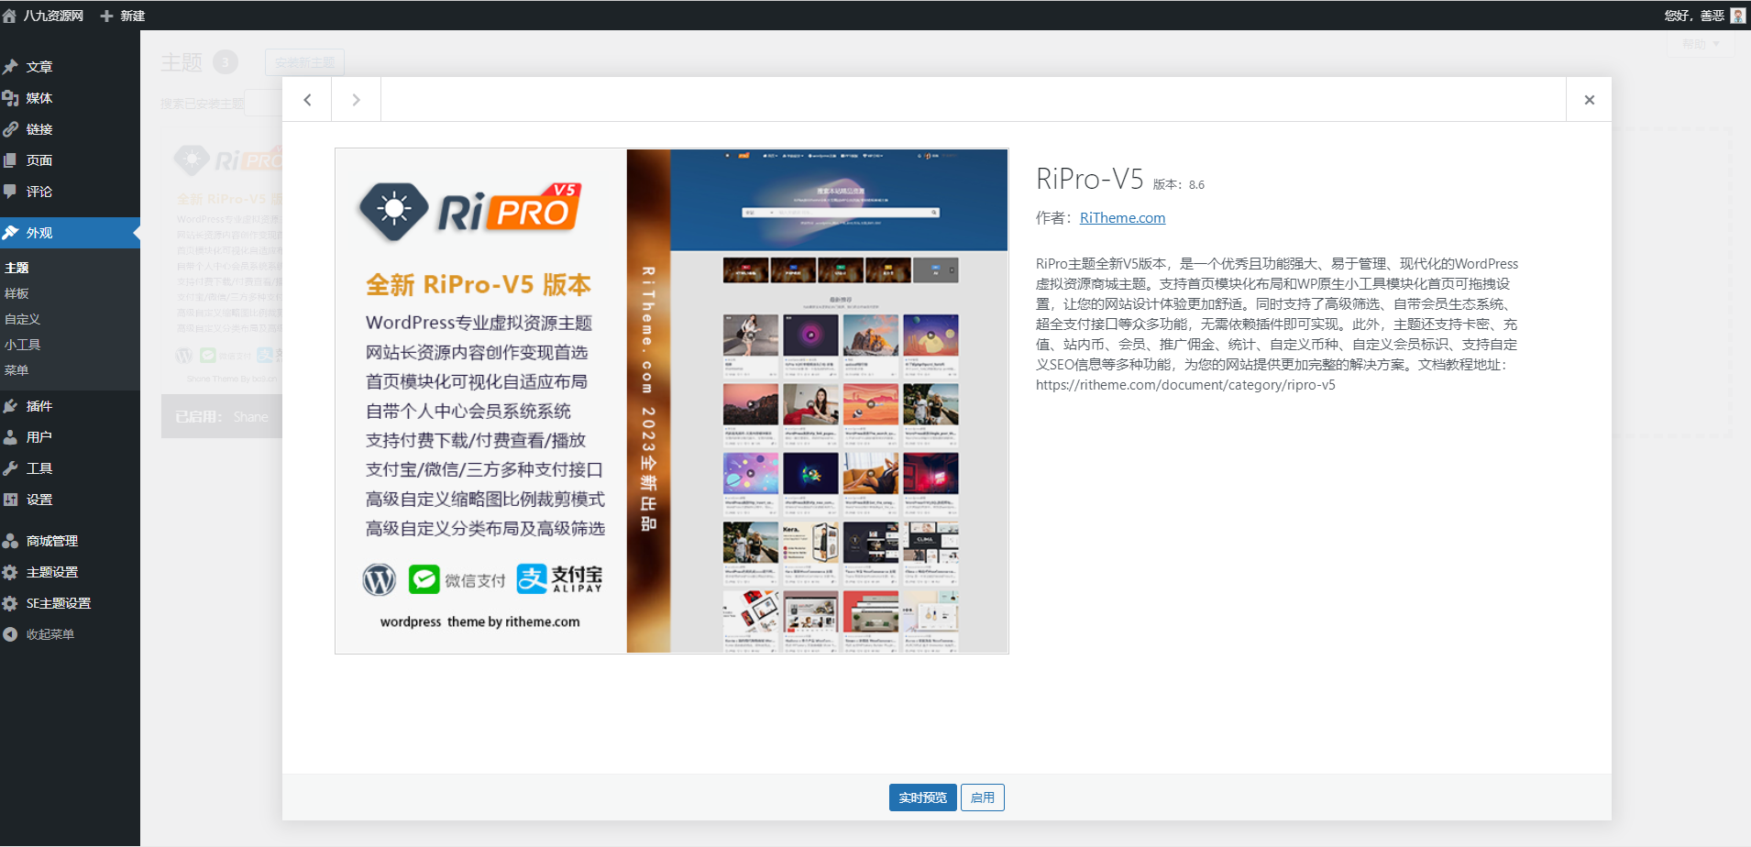Screen dimensions: 1751x847
Task: Click the pin icon for 文章
Action: pos(10,67)
